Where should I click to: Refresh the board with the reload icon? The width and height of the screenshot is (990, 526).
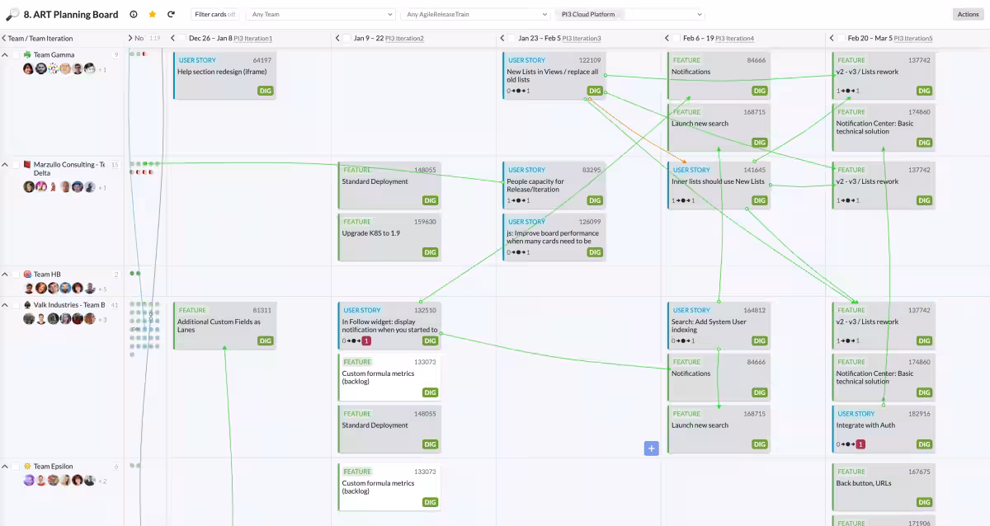(171, 14)
